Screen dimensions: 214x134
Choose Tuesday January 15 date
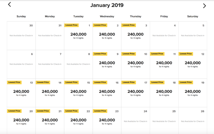[78, 93]
